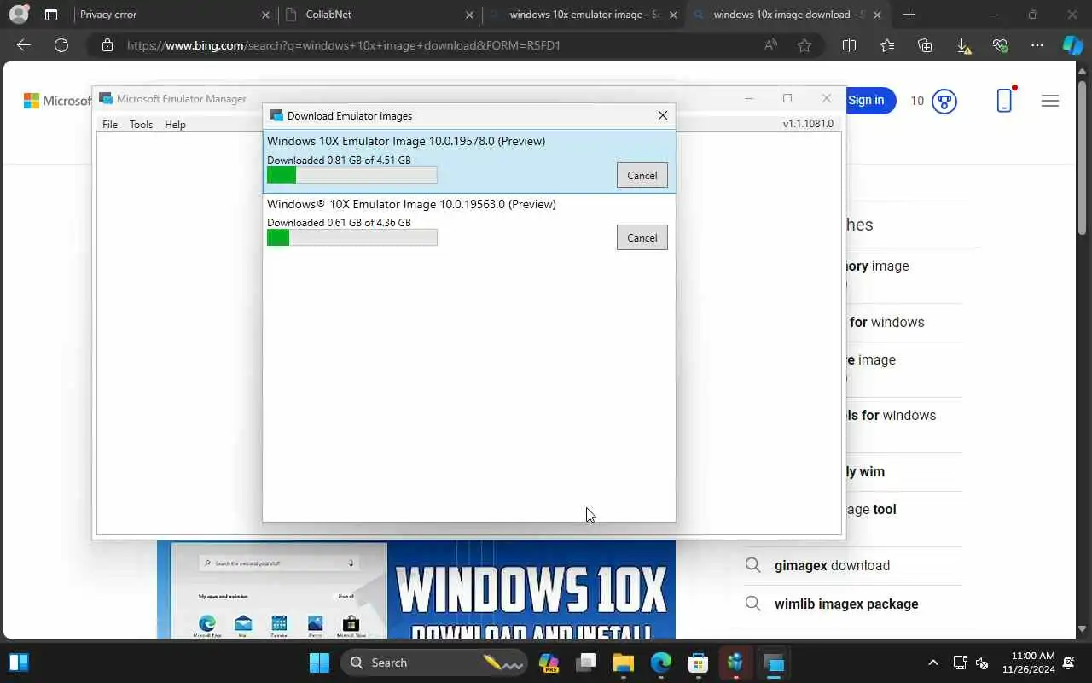Open Edge Collections
Screen dimensions: 1092x683
coord(925,45)
